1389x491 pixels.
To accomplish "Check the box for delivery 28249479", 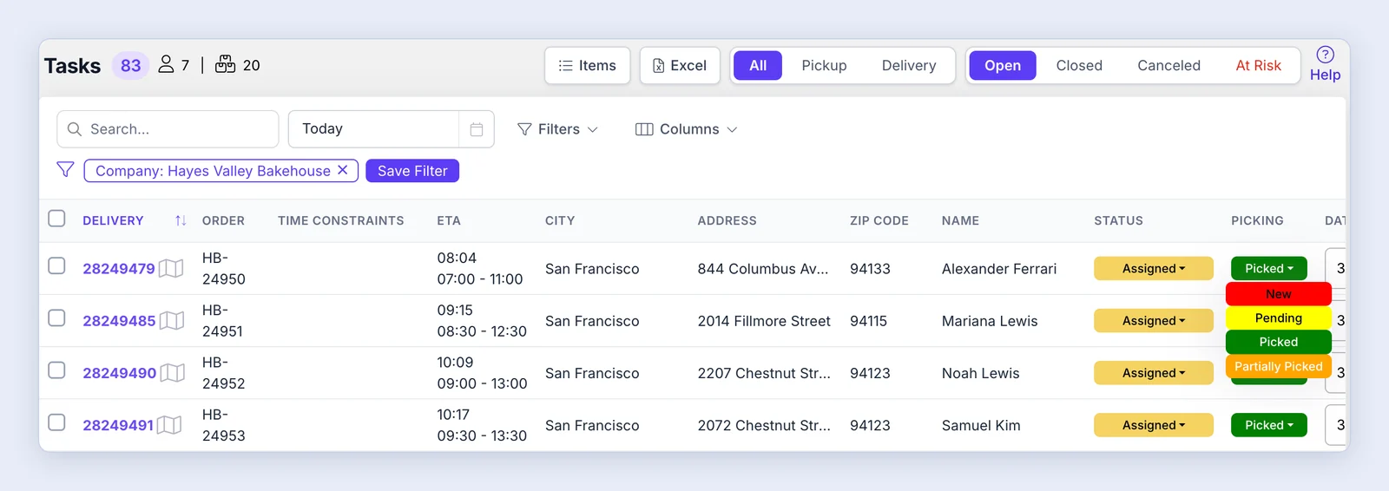I will pos(56,265).
